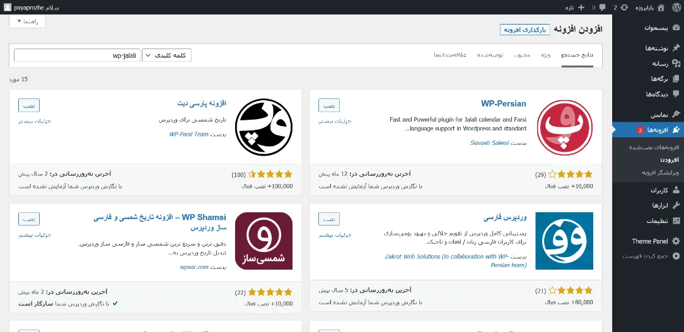Open پیشخوان dashboard icon in sidebar
Screen dimensions: 684x332
pos(676,28)
